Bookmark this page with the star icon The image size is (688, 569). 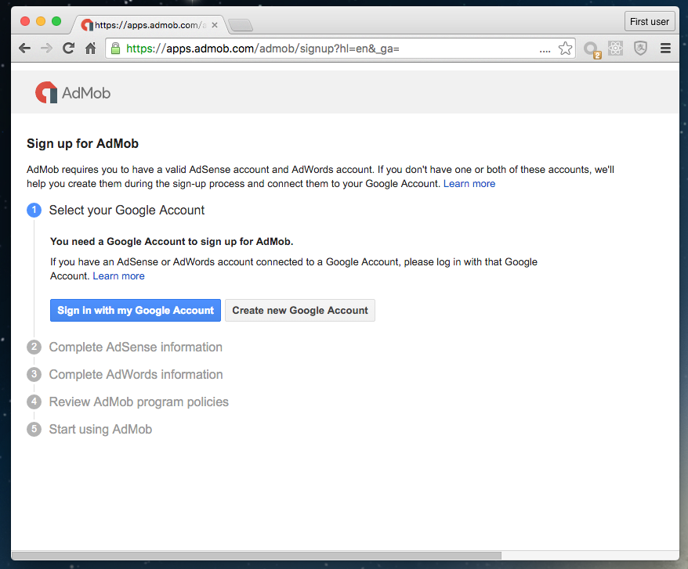point(565,49)
